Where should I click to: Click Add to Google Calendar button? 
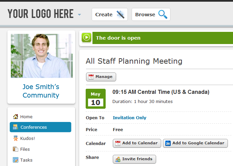tap(195, 143)
